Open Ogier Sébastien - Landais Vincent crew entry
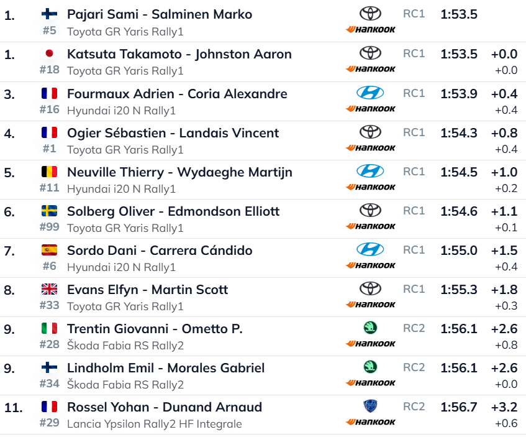 pos(173,133)
